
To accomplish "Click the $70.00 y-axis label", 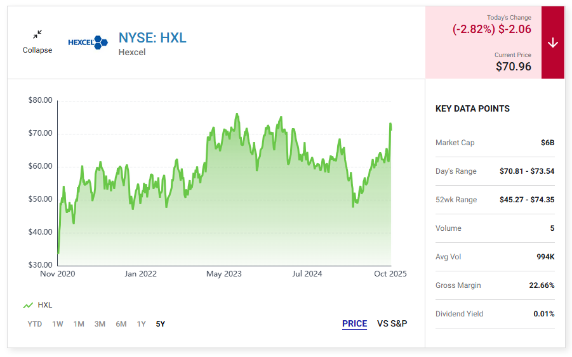I will point(41,133).
